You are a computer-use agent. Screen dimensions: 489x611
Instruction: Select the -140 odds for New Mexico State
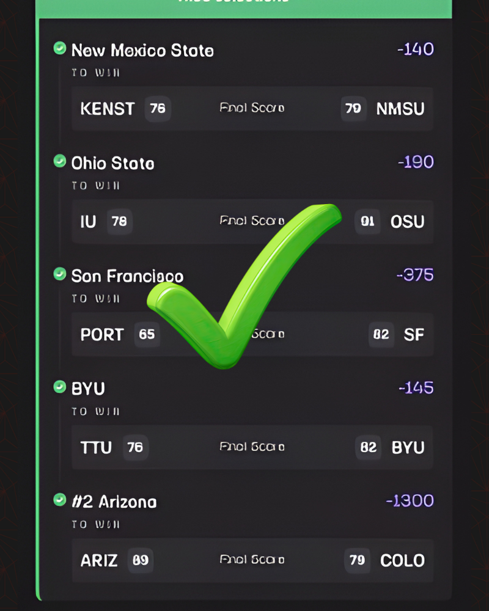(x=416, y=49)
